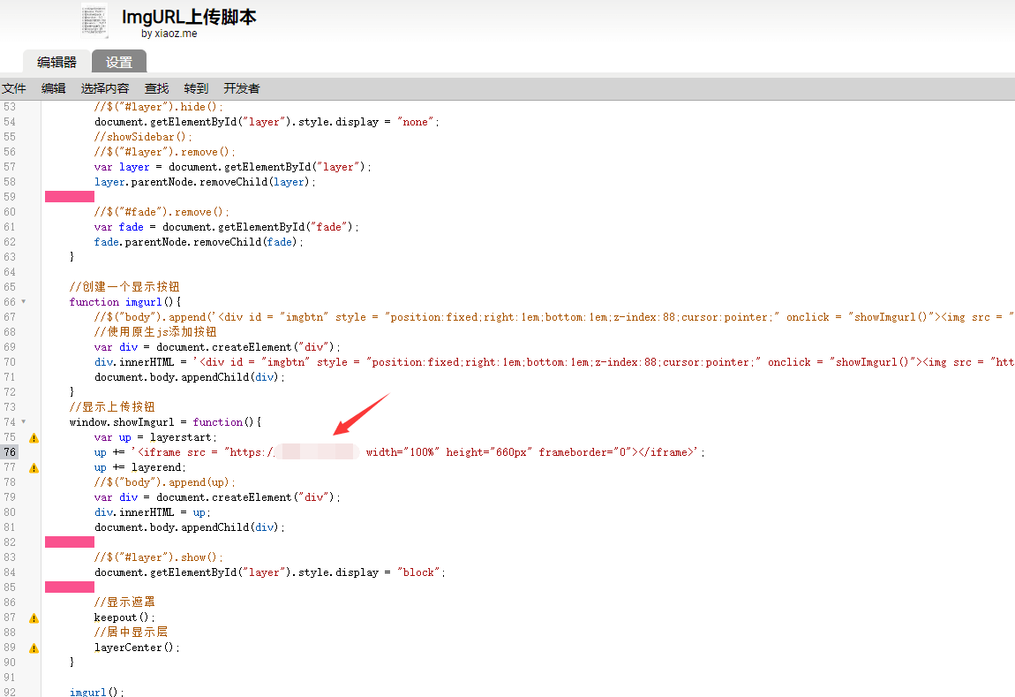Switch to the 设置 tab

pyautogui.click(x=119, y=62)
